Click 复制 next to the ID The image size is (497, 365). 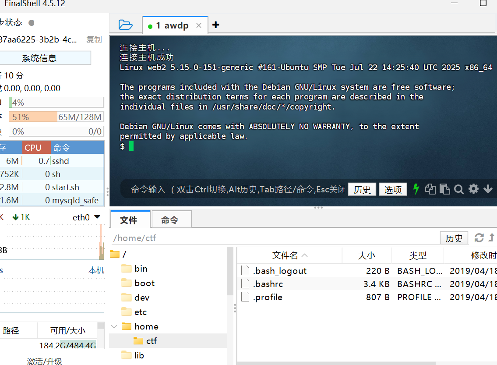click(94, 39)
